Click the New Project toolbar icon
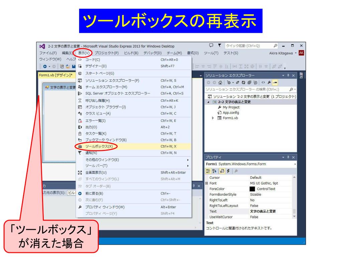The height and width of the screenshot is (257, 342). pos(62,67)
